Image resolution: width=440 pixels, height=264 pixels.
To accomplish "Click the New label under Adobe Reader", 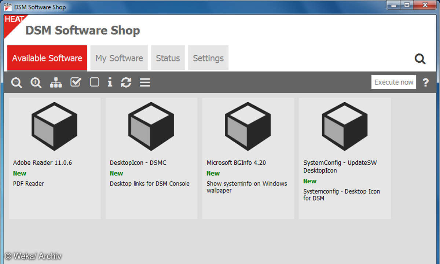I will 20,173.
